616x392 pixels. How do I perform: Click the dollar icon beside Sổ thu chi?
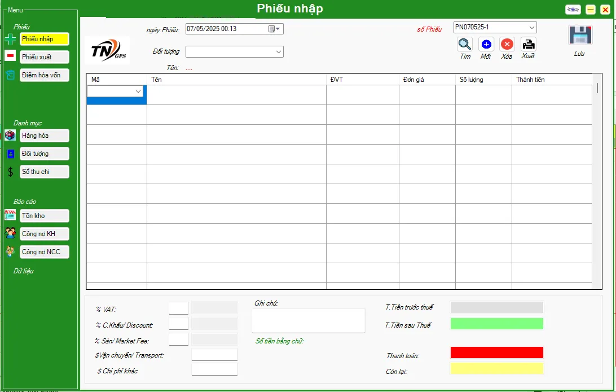(10, 172)
